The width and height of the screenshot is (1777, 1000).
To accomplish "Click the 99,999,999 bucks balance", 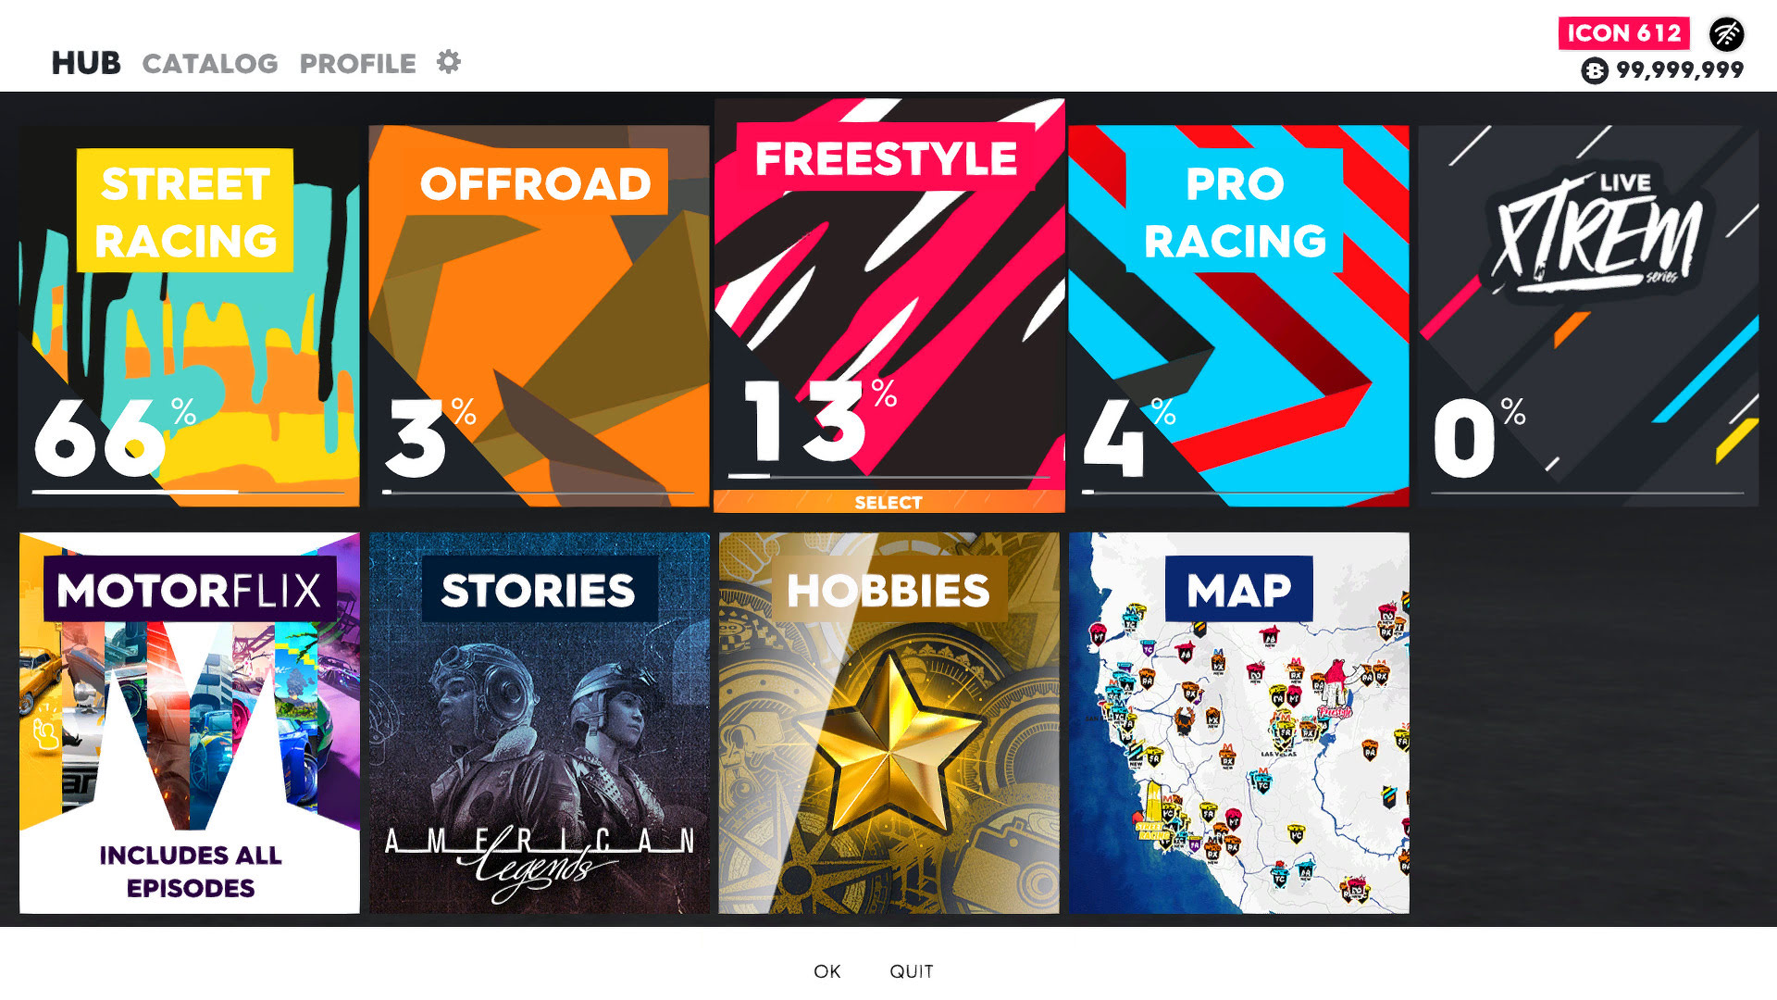I will coord(1680,70).
